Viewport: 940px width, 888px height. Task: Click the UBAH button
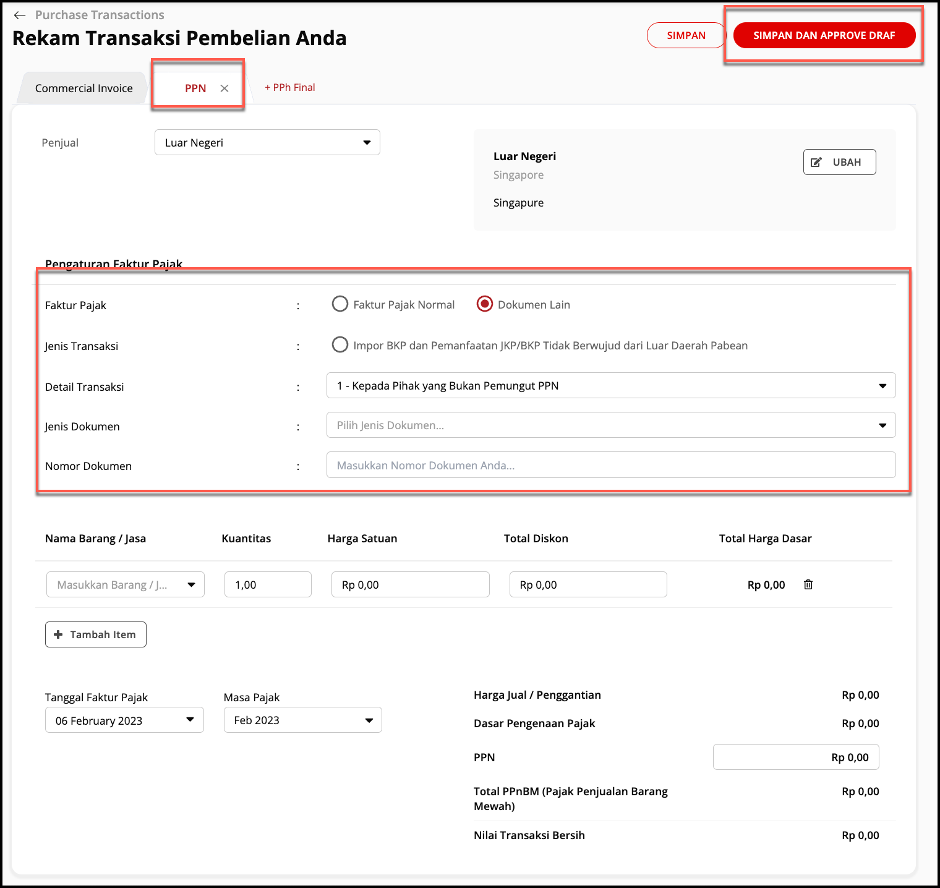(840, 162)
